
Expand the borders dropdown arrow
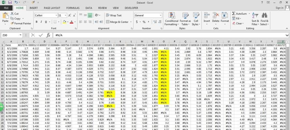(x=59, y=22)
